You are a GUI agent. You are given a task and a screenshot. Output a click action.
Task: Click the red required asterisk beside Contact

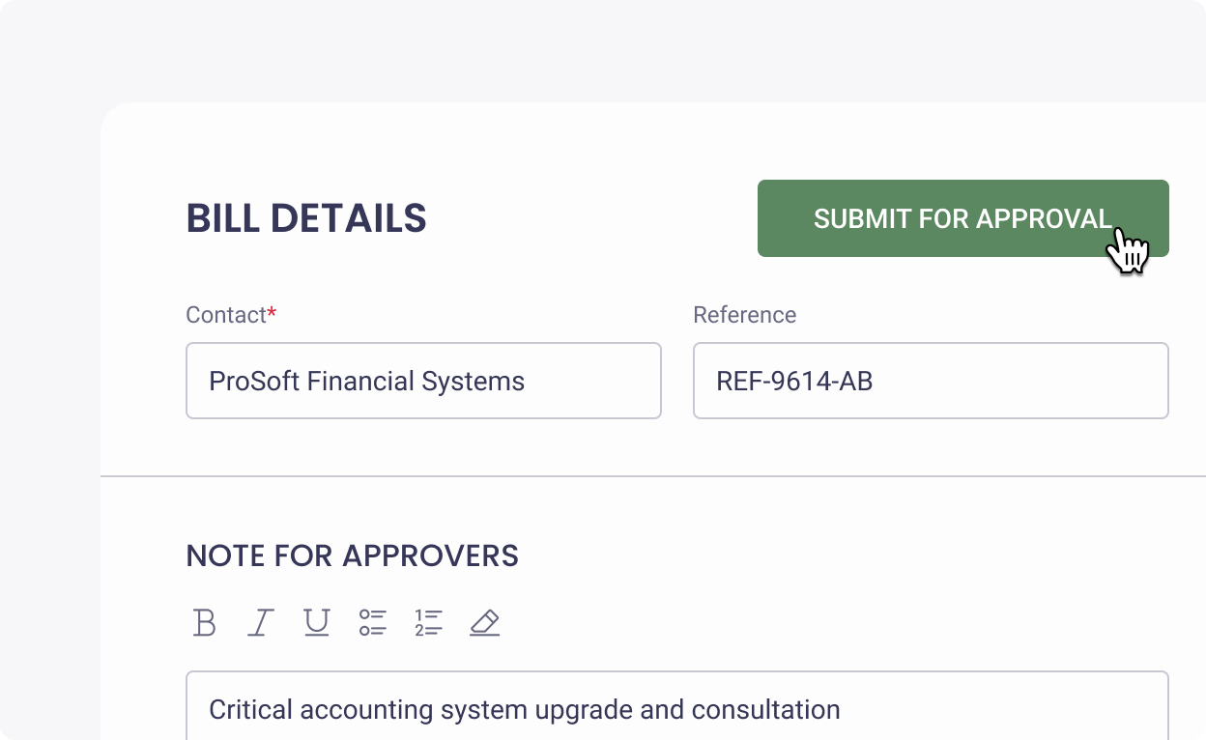[x=271, y=308]
